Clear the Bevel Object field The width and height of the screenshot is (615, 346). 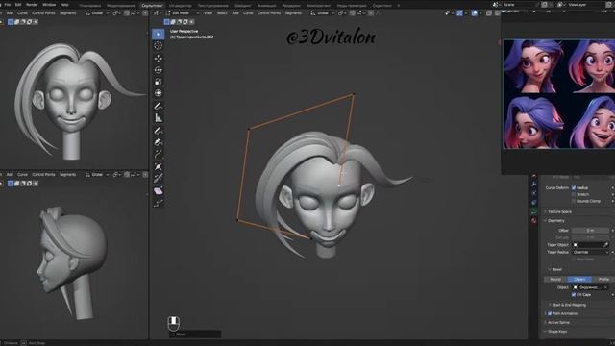click(x=605, y=287)
